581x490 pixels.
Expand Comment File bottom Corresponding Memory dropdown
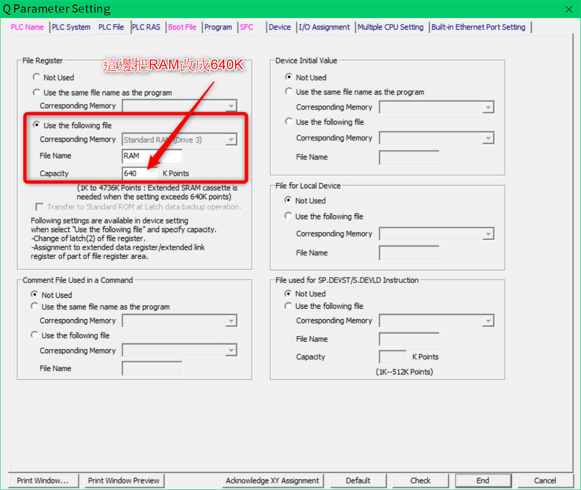point(231,351)
